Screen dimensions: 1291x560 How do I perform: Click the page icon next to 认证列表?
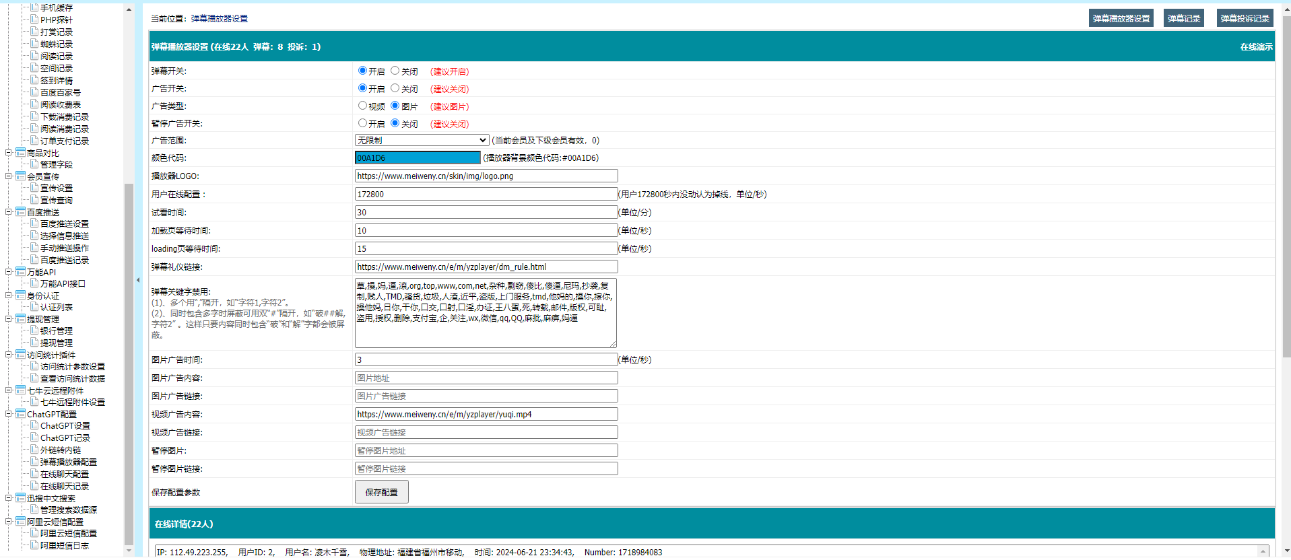[34, 307]
